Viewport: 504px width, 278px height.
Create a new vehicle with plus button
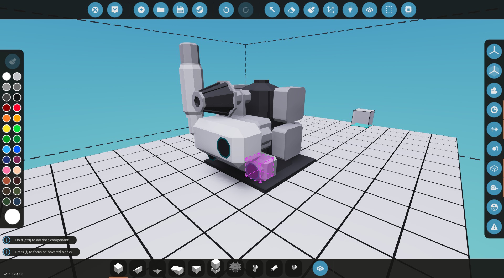pos(141,10)
